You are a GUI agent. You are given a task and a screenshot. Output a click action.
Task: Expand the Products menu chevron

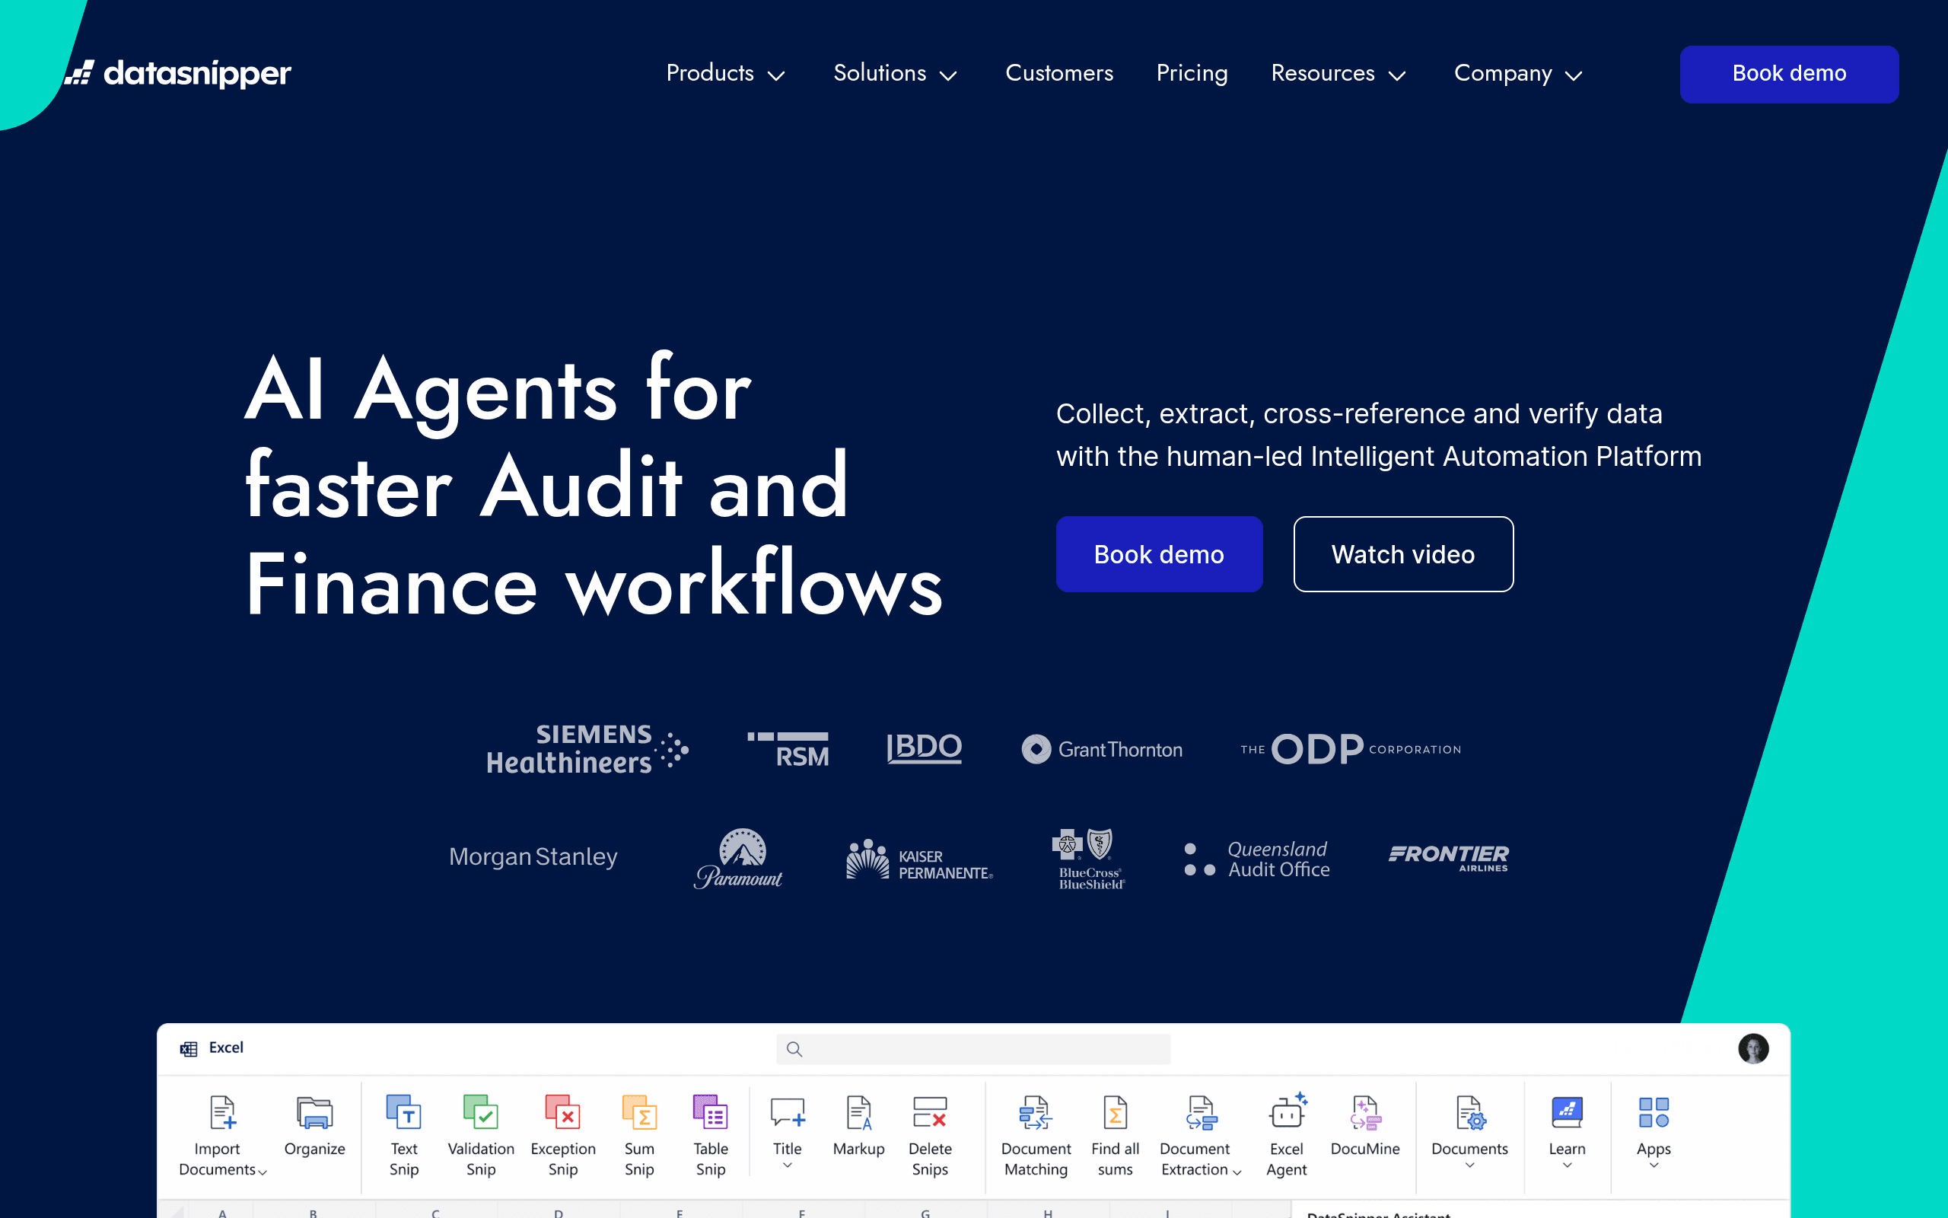click(776, 75)
